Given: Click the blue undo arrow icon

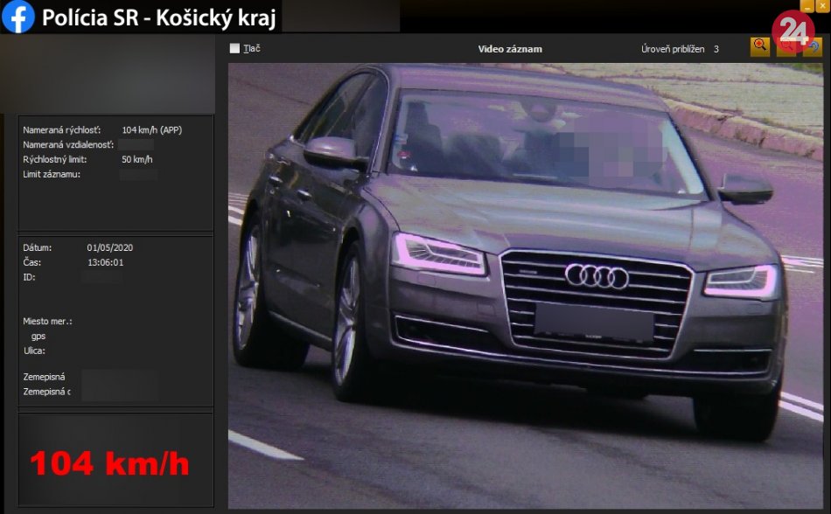Looking at the screenshot, I should (813, 46).
